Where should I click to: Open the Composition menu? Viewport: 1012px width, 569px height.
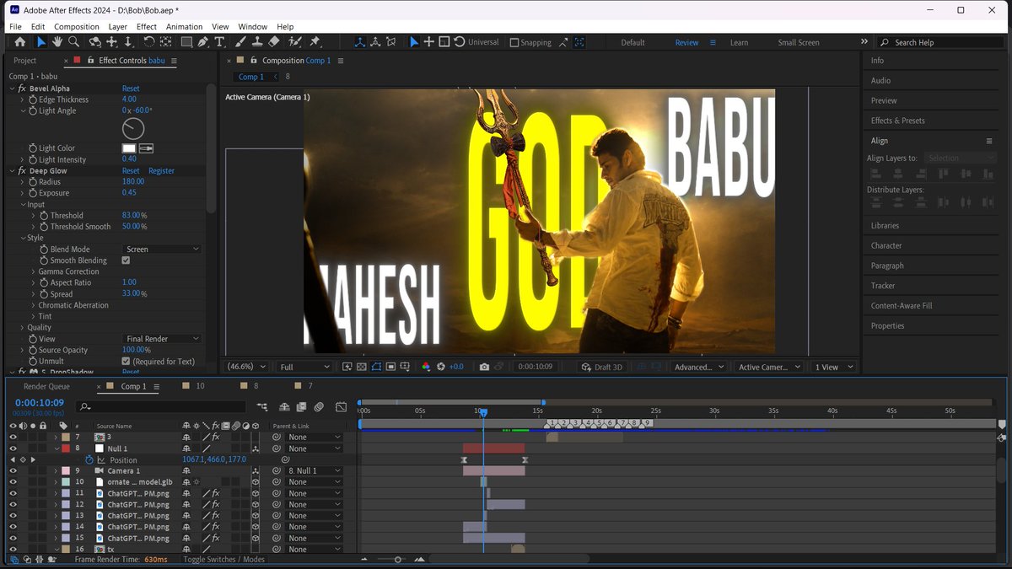pyautogui.click(x=77, y=27)
